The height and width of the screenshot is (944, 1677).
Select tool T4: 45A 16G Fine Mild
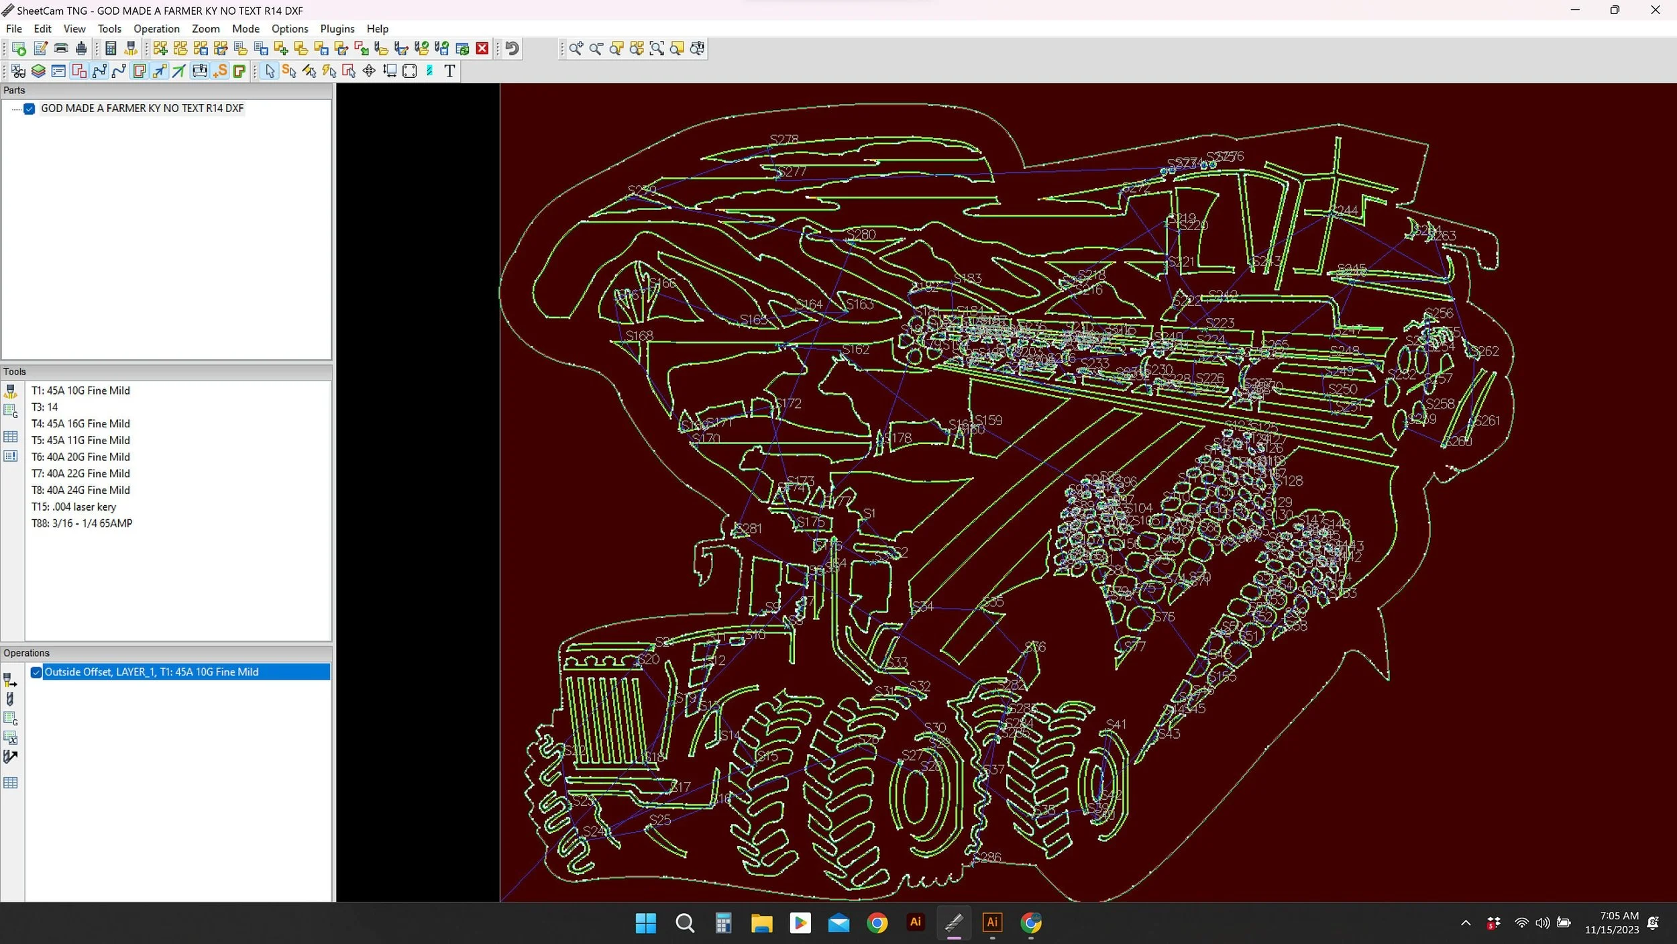[80, 423]
